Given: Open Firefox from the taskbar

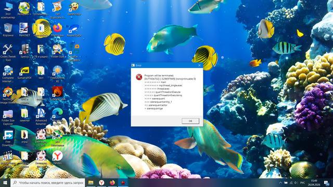Looking at the screenshot, I should pyautogui.click(x=112, y=182).
